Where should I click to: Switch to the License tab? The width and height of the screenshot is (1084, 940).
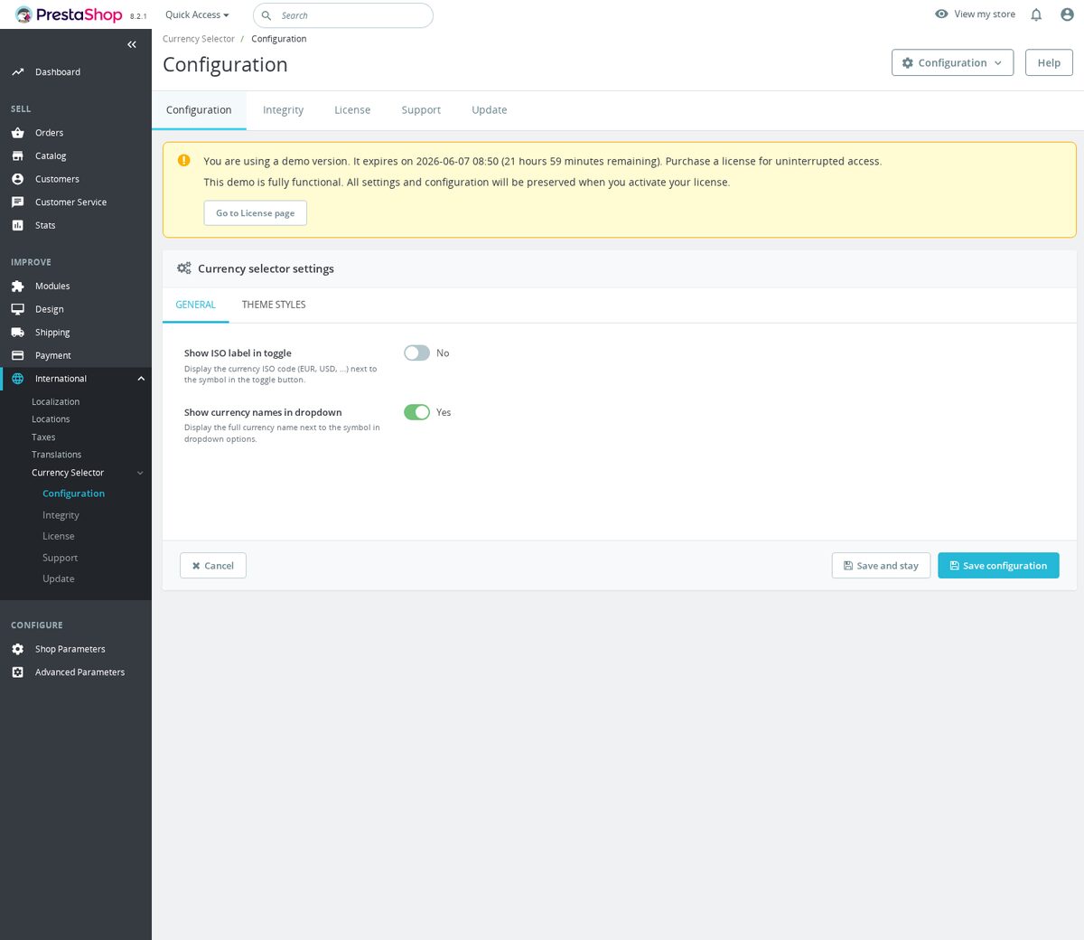[x=352, y=110]
